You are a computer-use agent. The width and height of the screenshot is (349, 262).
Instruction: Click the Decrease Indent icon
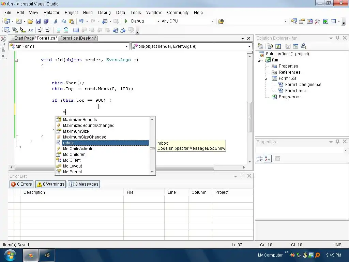tap(41, 30)
